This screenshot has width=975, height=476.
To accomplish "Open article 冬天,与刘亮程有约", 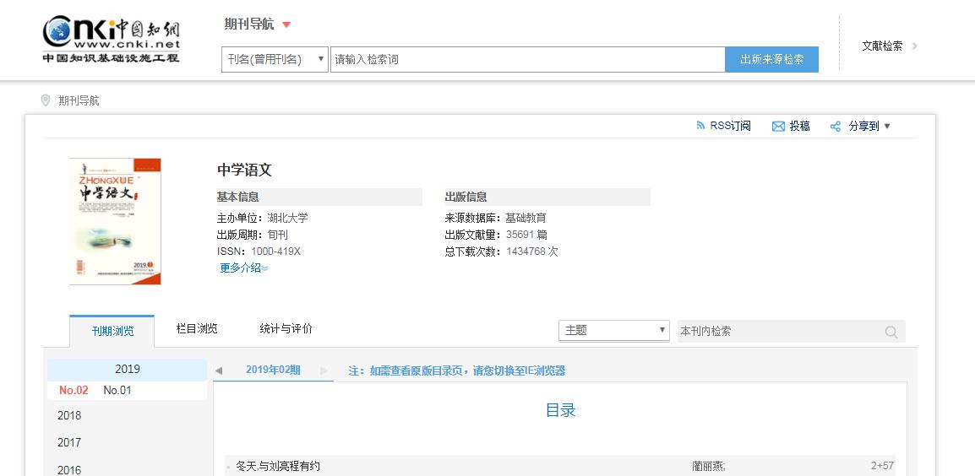I will coord(278,466).
